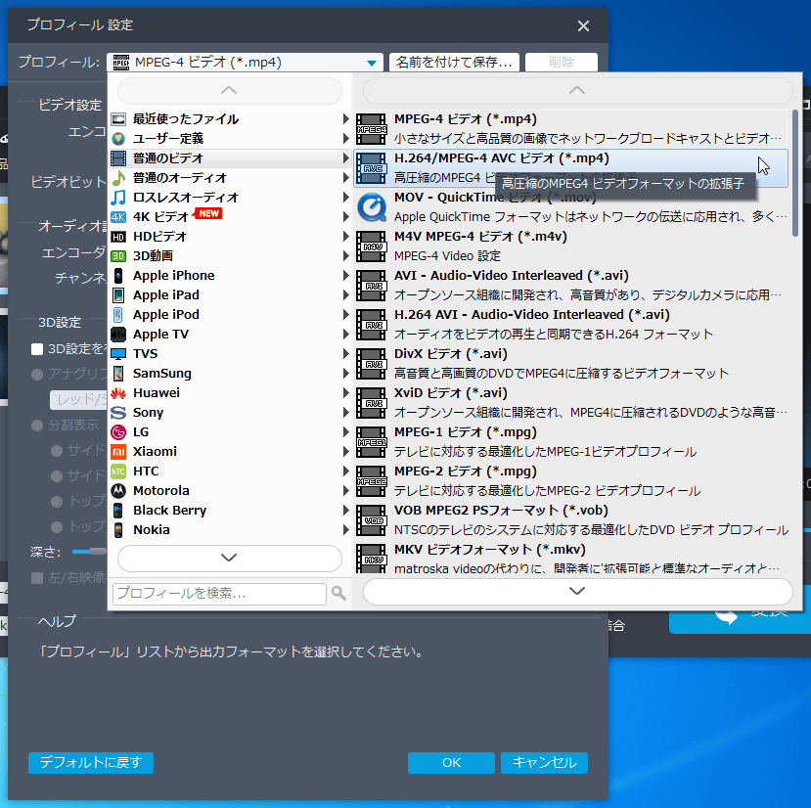811x808 pixels.
Task: Click the Save As (名前を付けて保存) button
Action: coord(454,63)
